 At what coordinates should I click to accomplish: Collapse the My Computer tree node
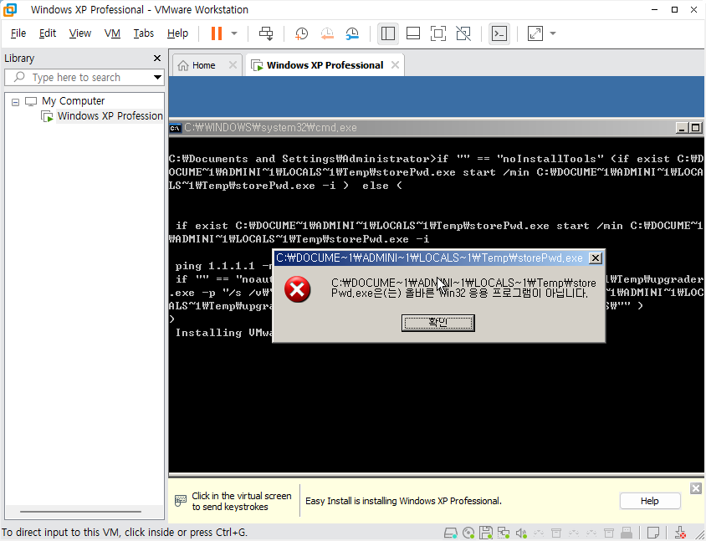point(16,102)
